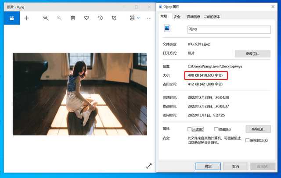Image resolution: width=281 pixels, height=178 pixels.
Task: Switch to the 常规 tab
Action: click(x=164, y=16)
